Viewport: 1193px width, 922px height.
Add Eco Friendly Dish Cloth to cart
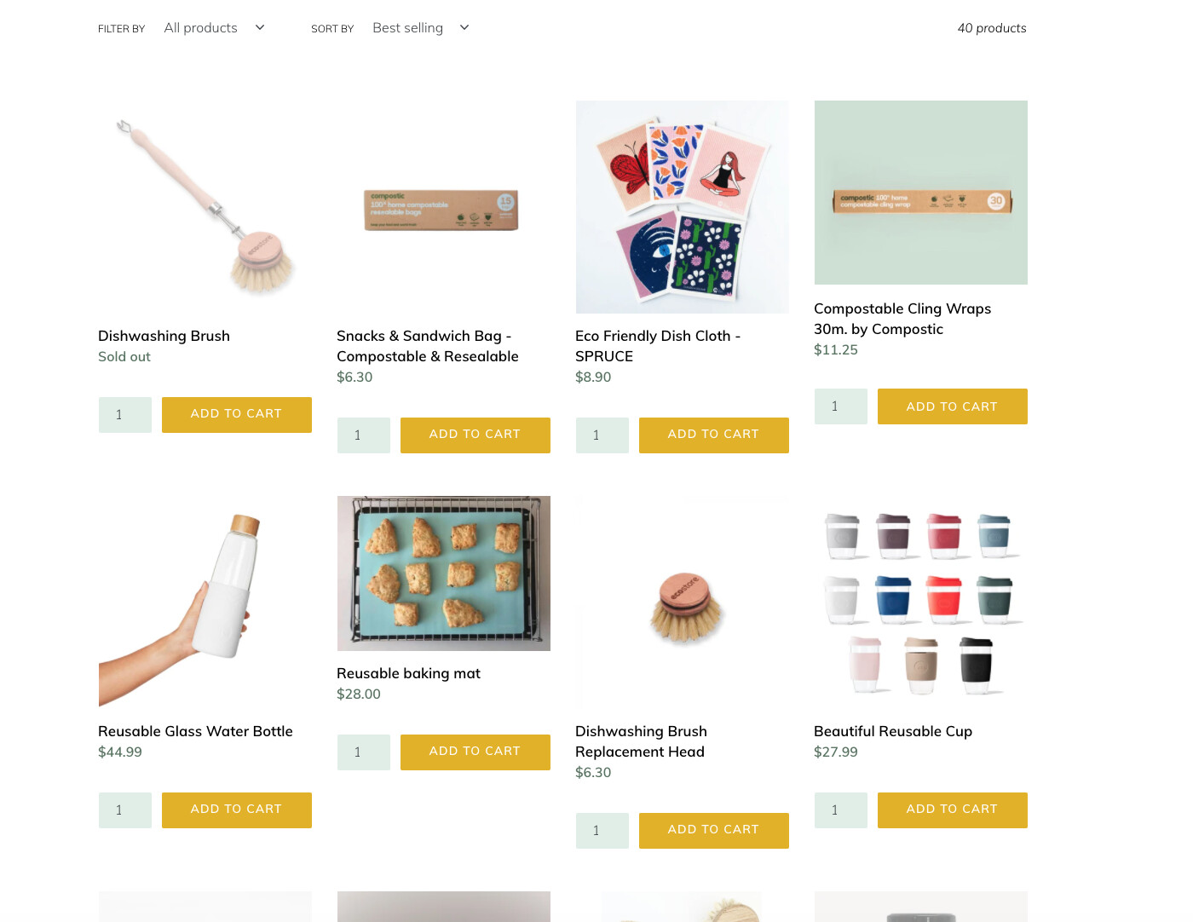click(714, 435)
